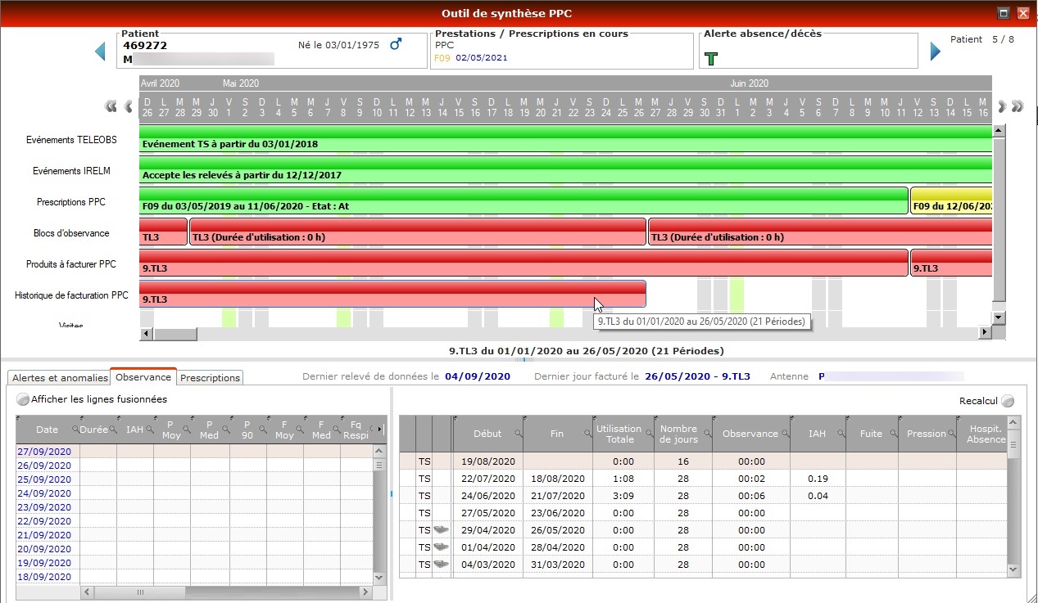The image size is (1038, 603).
Task: Click invoice icon on row 04/03/2020
Action: 441,564
